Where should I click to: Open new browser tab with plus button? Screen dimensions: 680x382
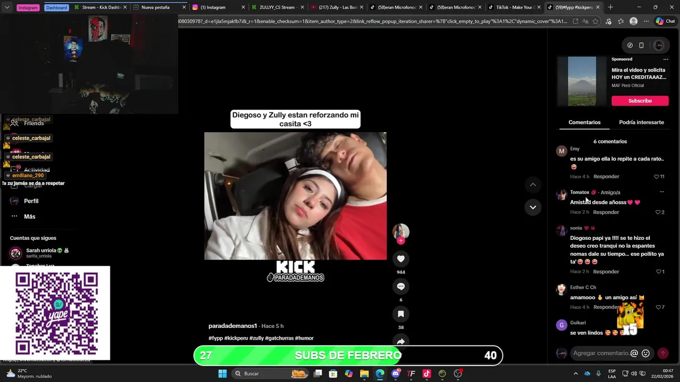[x=610, y=7]
